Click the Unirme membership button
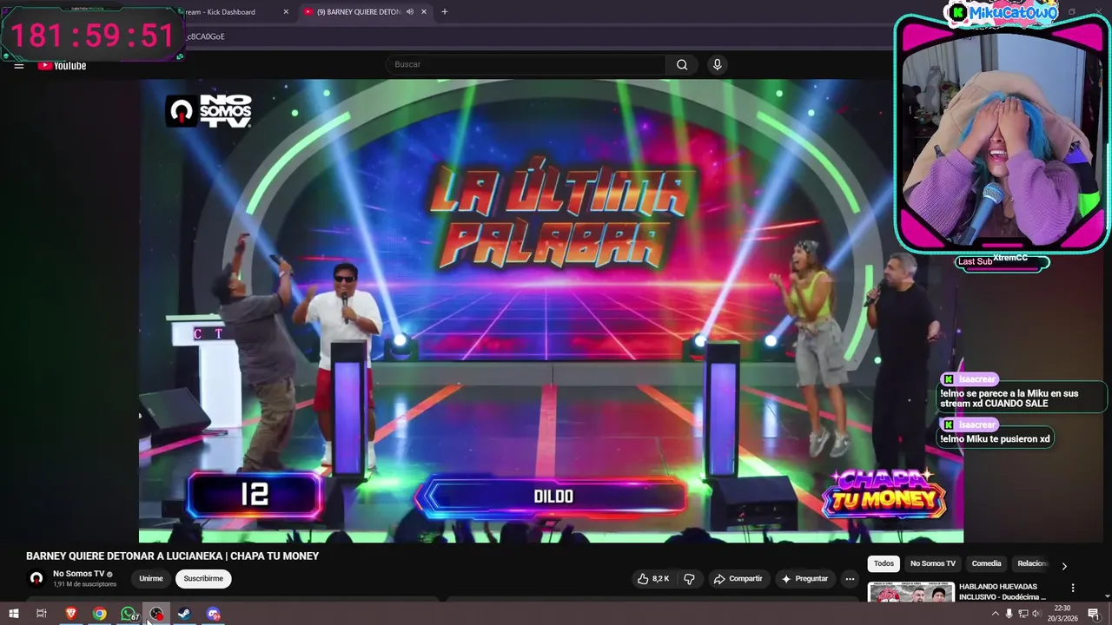Screen dimensions: 1112x625 (x=151, y=579)
